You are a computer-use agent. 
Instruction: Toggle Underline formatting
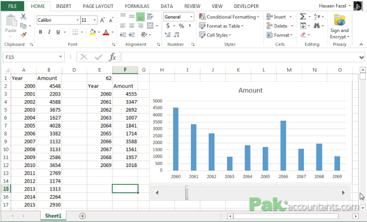point(58,32)
